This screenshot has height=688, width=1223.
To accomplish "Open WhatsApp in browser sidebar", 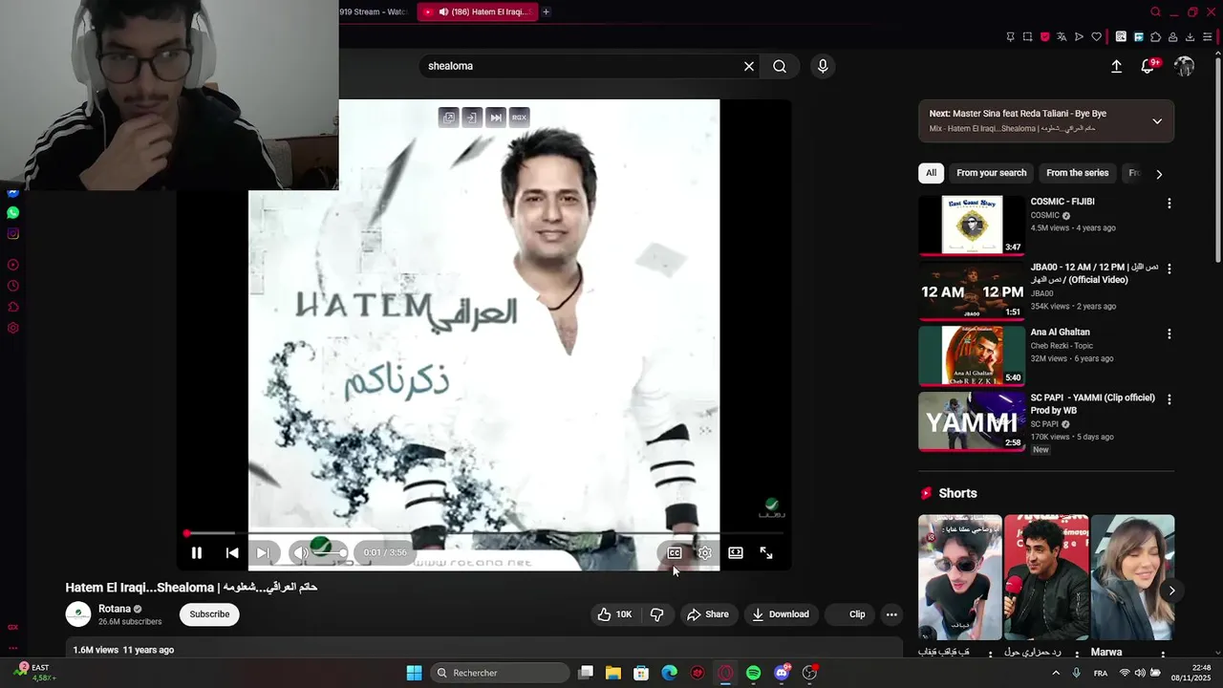I will tap(12, 212).
